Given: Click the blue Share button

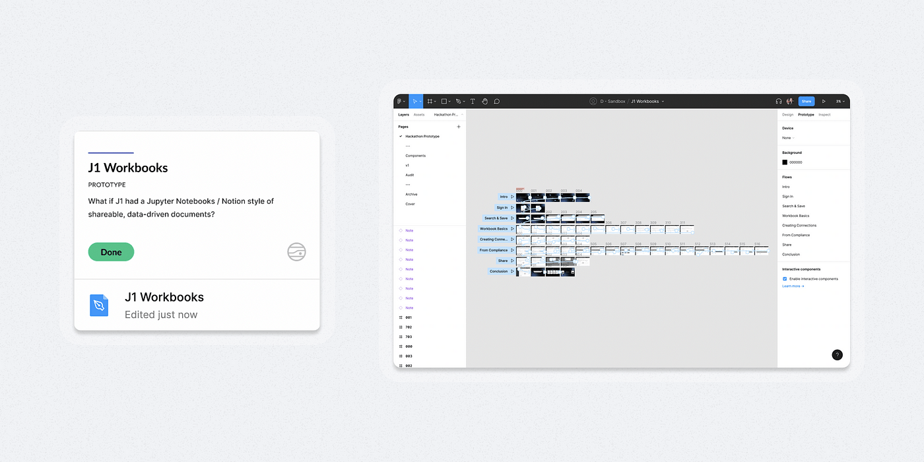Looking at the screenshot, I should click(x=807, y=101).
